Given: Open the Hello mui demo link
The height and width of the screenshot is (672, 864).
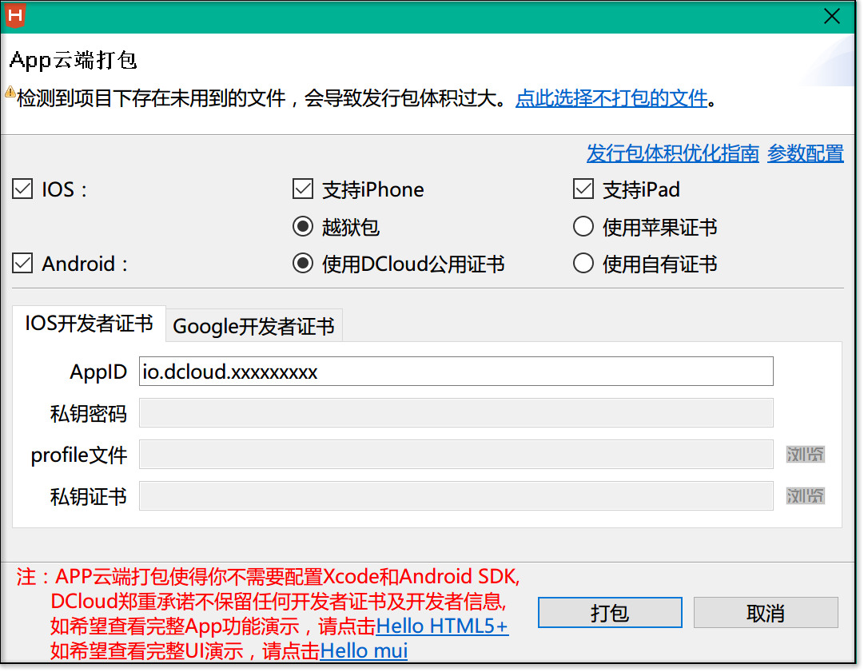Looking at the screenshot, I should (364, 651).
